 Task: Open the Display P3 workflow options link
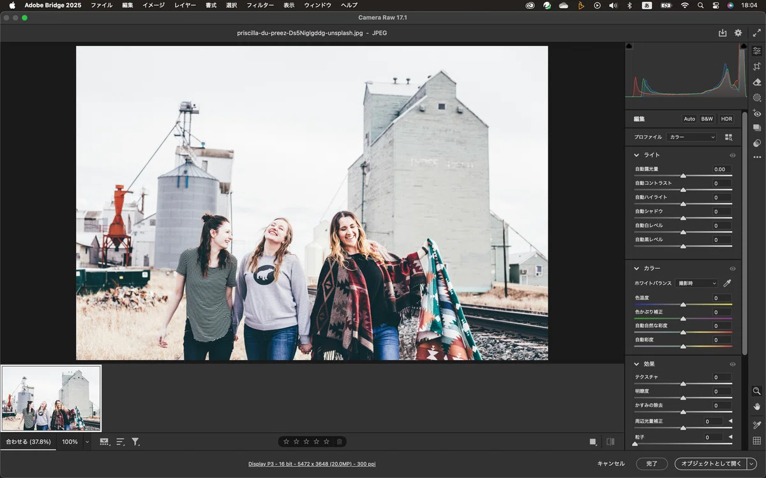click(312, 464)
